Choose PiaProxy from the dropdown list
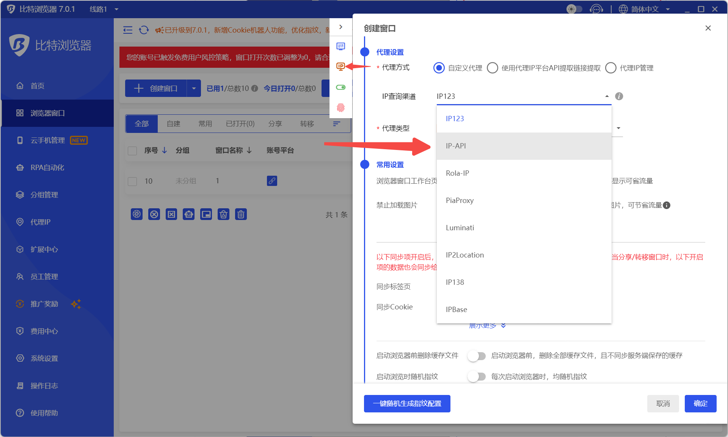The width and height of the screenshot is (728, 437). pos(524,201)
